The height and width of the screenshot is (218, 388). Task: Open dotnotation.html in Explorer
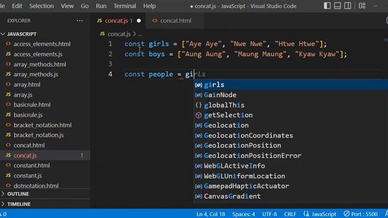36,186
